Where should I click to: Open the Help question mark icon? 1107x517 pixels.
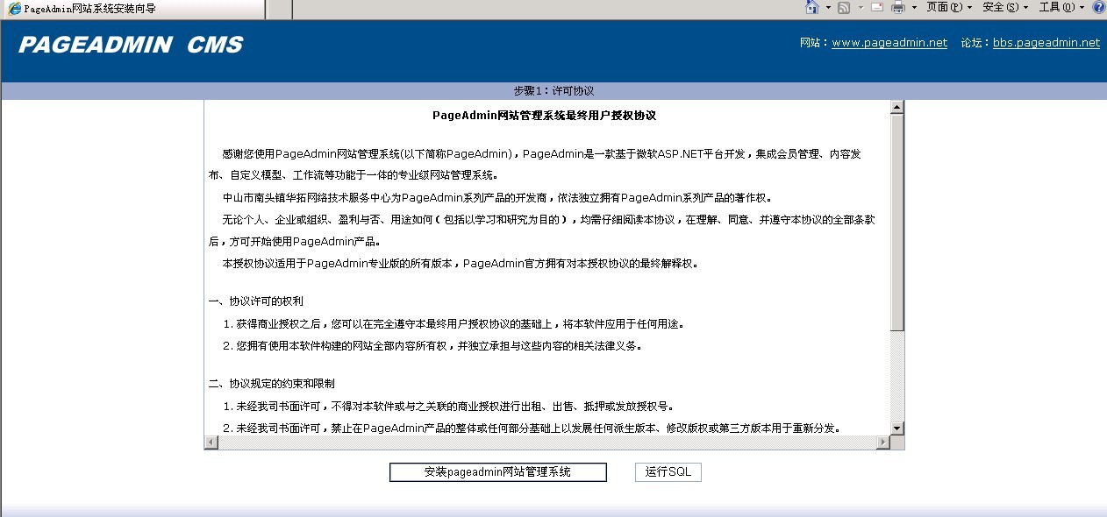click(1098, 7)
